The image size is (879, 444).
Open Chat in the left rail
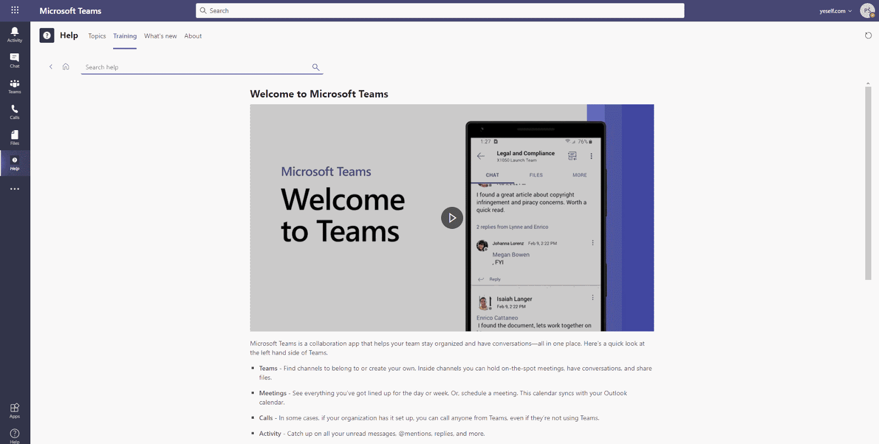coord(15,60)
